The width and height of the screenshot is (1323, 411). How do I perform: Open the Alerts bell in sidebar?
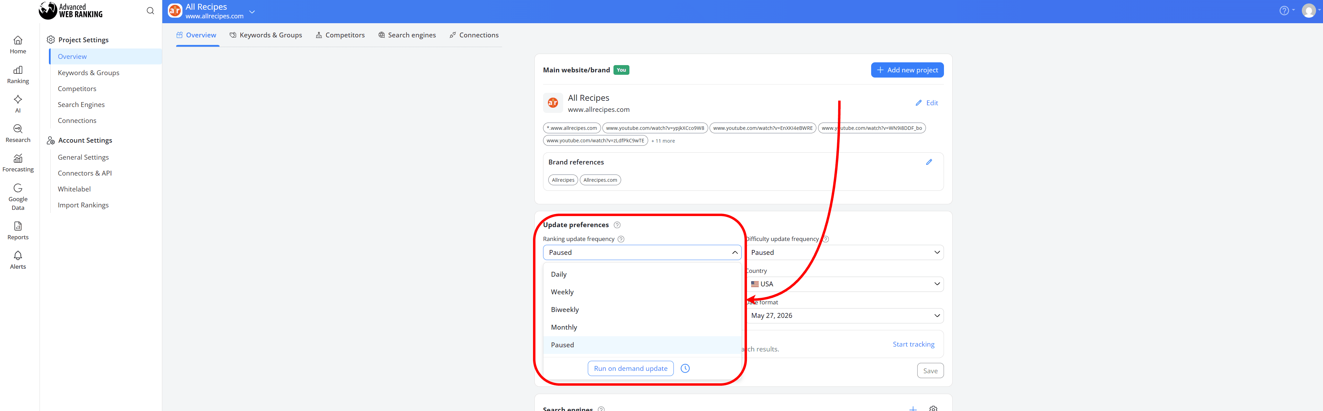click(18, 260)
